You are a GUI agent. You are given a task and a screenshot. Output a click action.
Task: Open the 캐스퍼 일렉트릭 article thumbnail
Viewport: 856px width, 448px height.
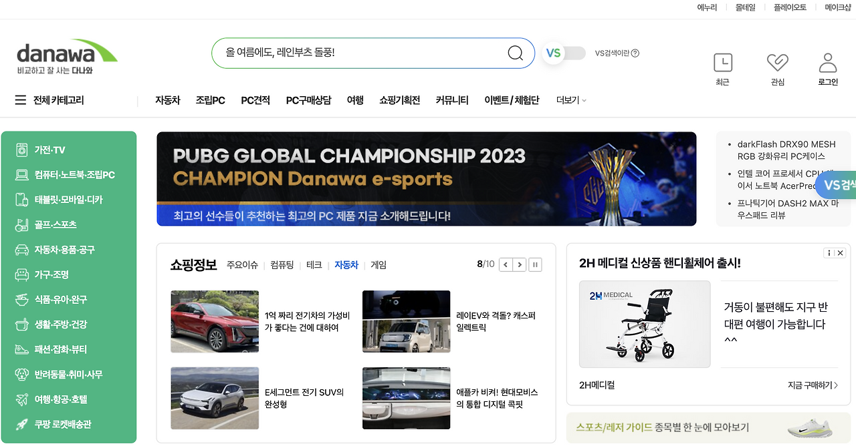(x=406, y=321)
